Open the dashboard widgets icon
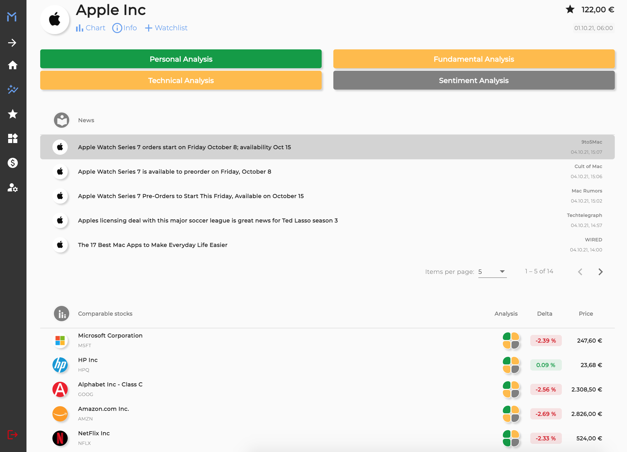This screenshot has height=452, width=627. (13, 138)
